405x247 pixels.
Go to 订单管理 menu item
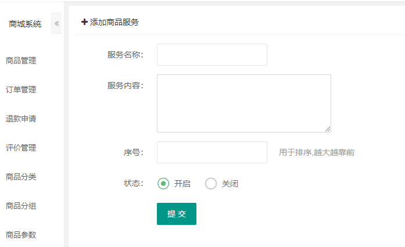coord(21,90)
